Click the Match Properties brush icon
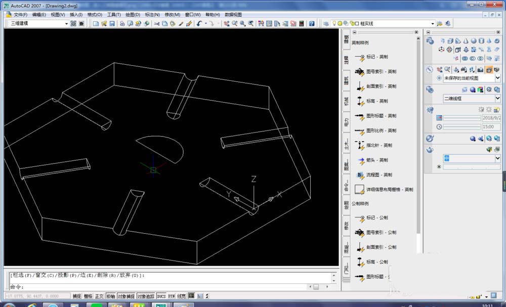The height and width of the screenshot is (307, 506). pos(181,24)
